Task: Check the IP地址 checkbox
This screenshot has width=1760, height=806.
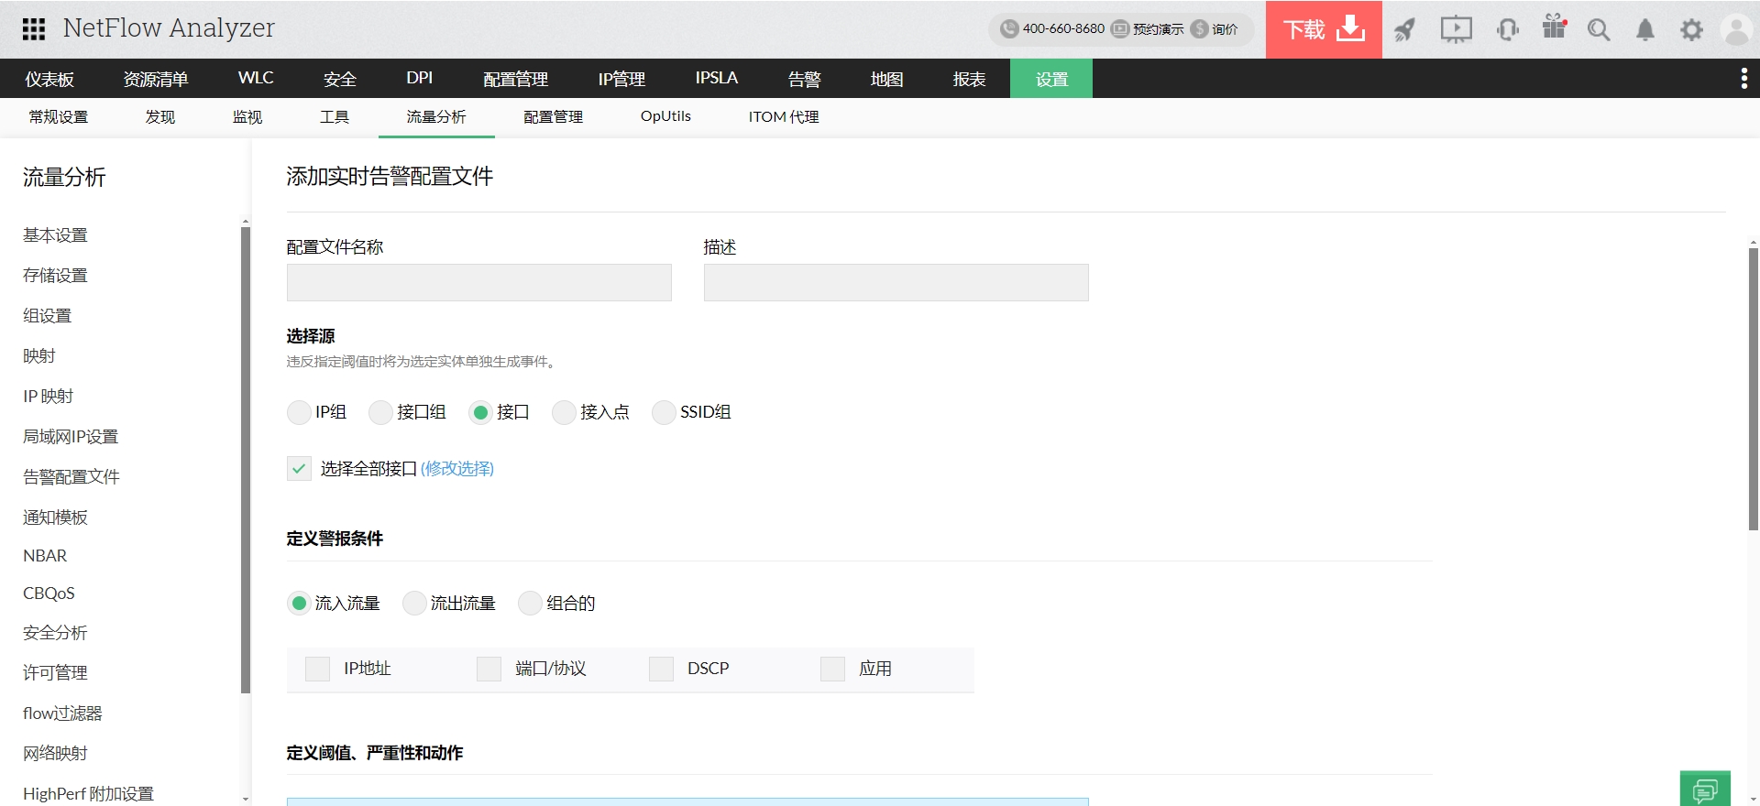Action: click(x=317, y=669)
